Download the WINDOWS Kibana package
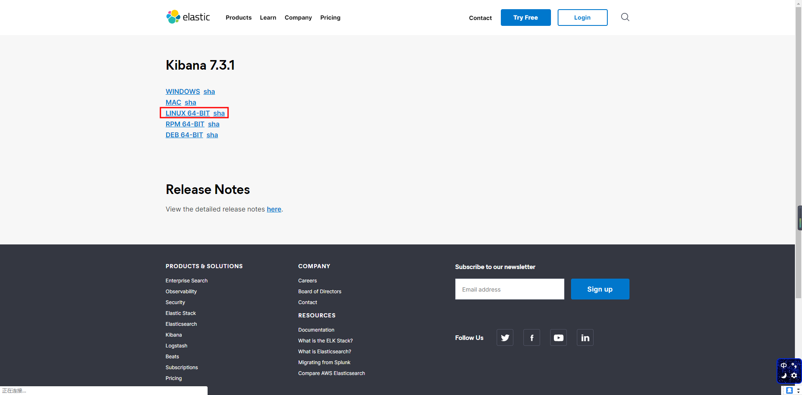Viewport: 802px width, 395px height. (x=183, y=91)
